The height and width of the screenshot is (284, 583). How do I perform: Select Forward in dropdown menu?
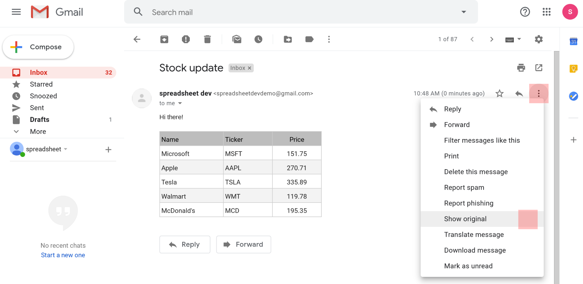482,125
